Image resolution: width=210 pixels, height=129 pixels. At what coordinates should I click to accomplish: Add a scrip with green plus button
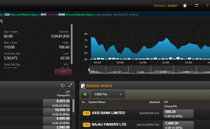click(85, 94)
